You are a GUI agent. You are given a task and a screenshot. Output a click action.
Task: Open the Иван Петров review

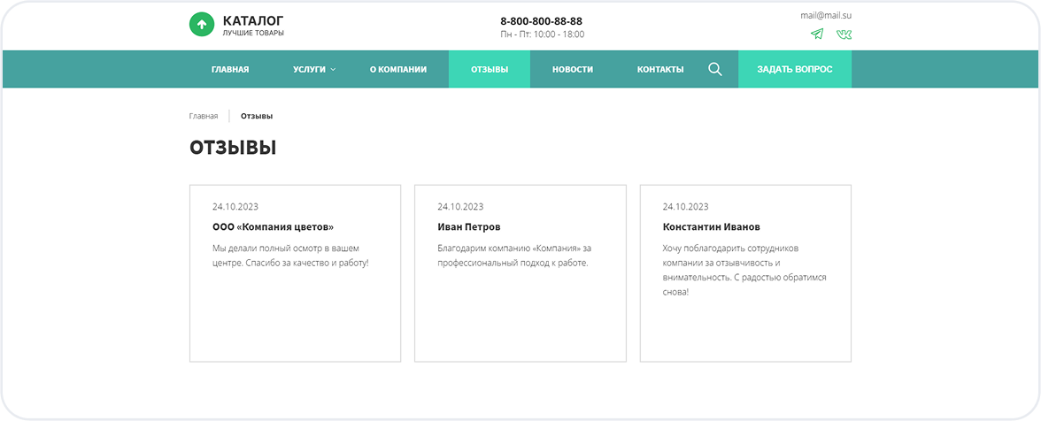pos(469,227)
